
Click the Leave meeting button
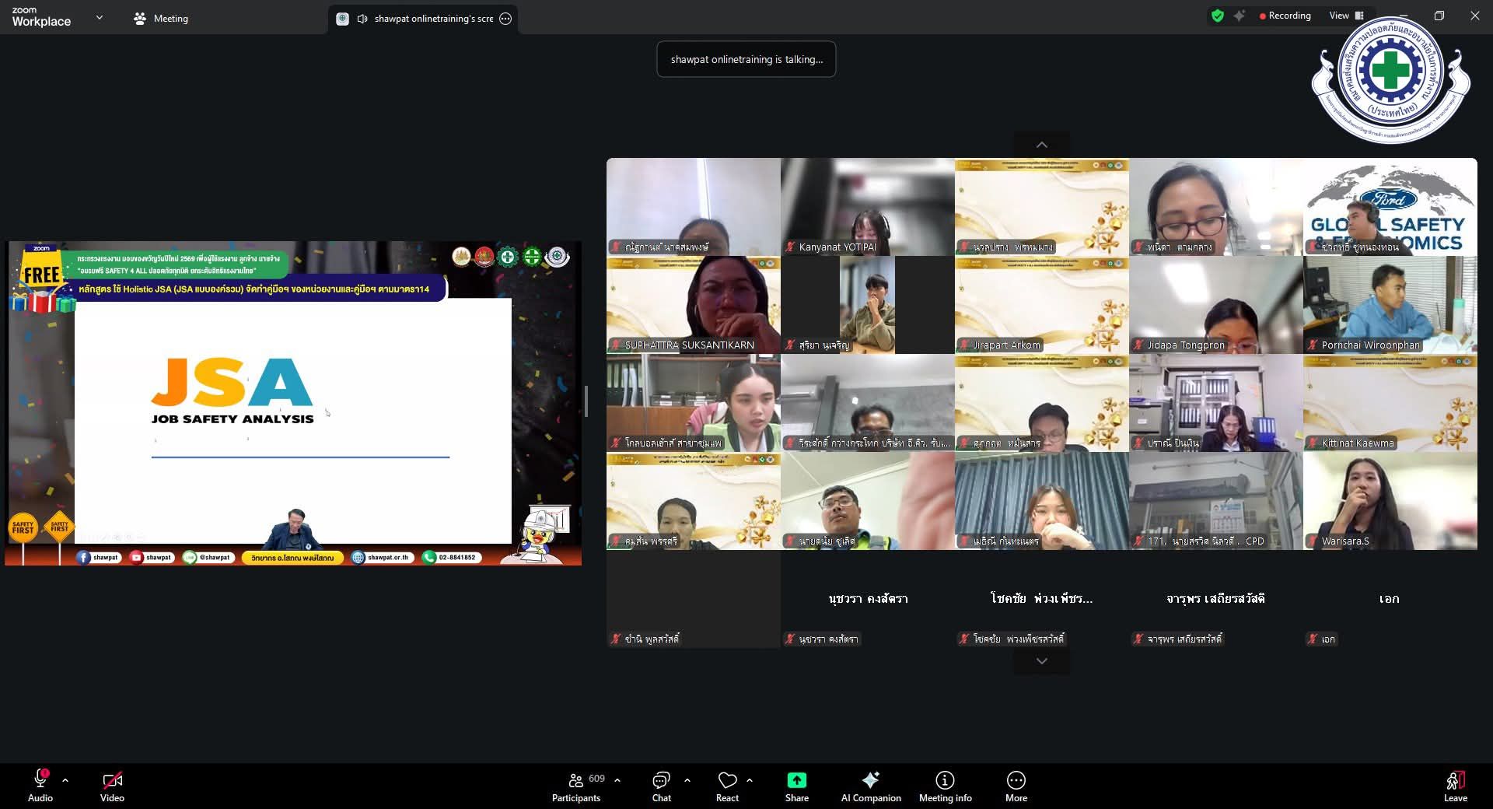click(1455, 786)
